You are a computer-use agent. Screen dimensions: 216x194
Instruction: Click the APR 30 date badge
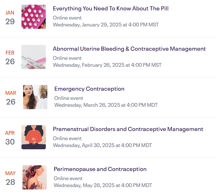(10, 138)
